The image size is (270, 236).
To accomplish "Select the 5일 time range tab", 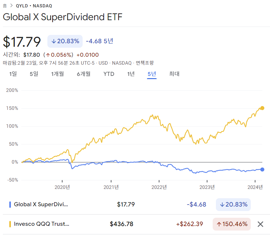I will point(34,74).
